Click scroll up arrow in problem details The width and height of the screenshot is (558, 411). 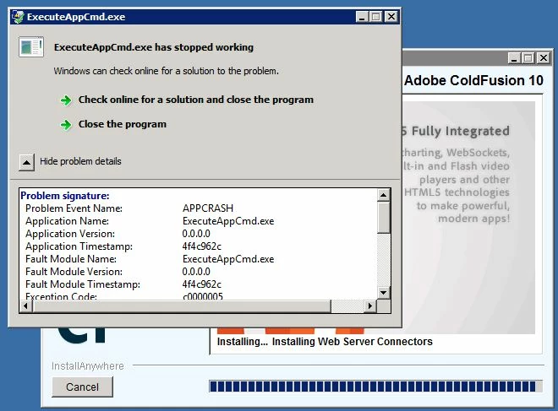383,195
